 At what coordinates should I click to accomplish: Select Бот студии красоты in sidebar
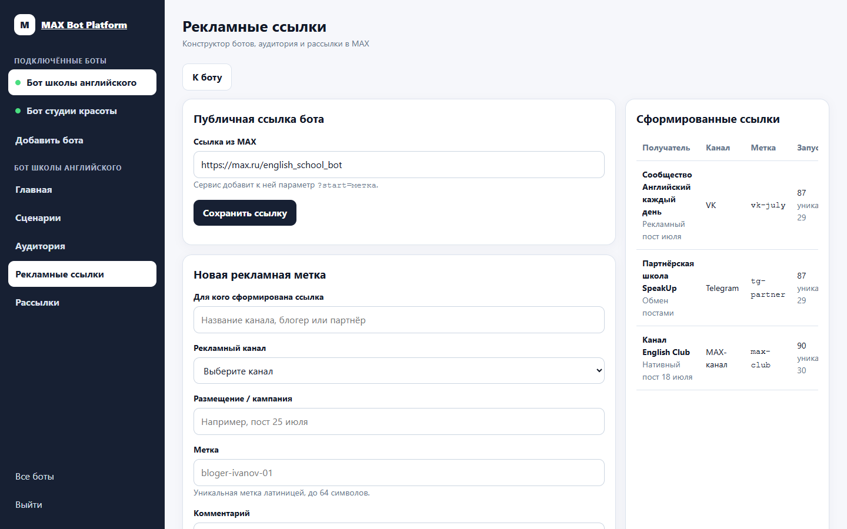82,111
